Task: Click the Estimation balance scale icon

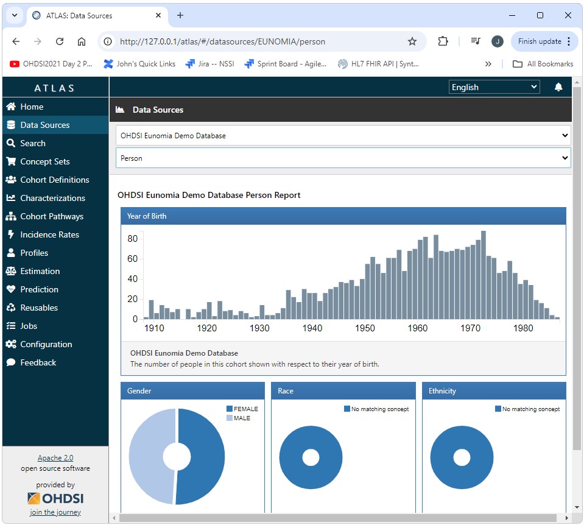Action: click(11, 271)
